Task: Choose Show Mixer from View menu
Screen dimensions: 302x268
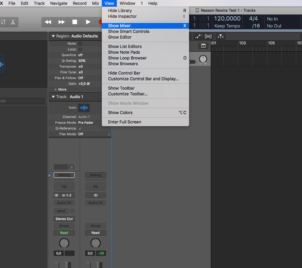Action: [120, 26]
